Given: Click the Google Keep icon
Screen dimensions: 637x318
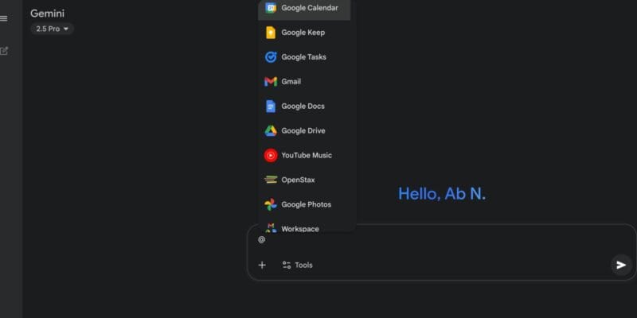Looking at the screenshot, I should pyautogui.click(x=271, y=33).
